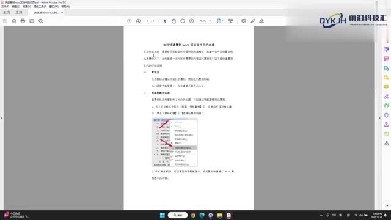Open Microsoft Edge from taskbar

[x=202, y=215]
